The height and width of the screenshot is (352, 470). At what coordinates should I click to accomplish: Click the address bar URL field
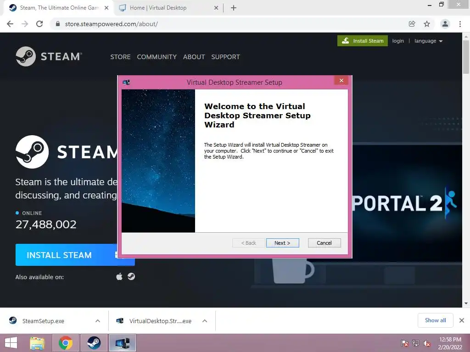tap(231, 24)
